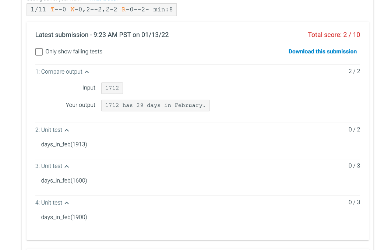Collapse the "1: Compare output" chevron

point(87,71)
